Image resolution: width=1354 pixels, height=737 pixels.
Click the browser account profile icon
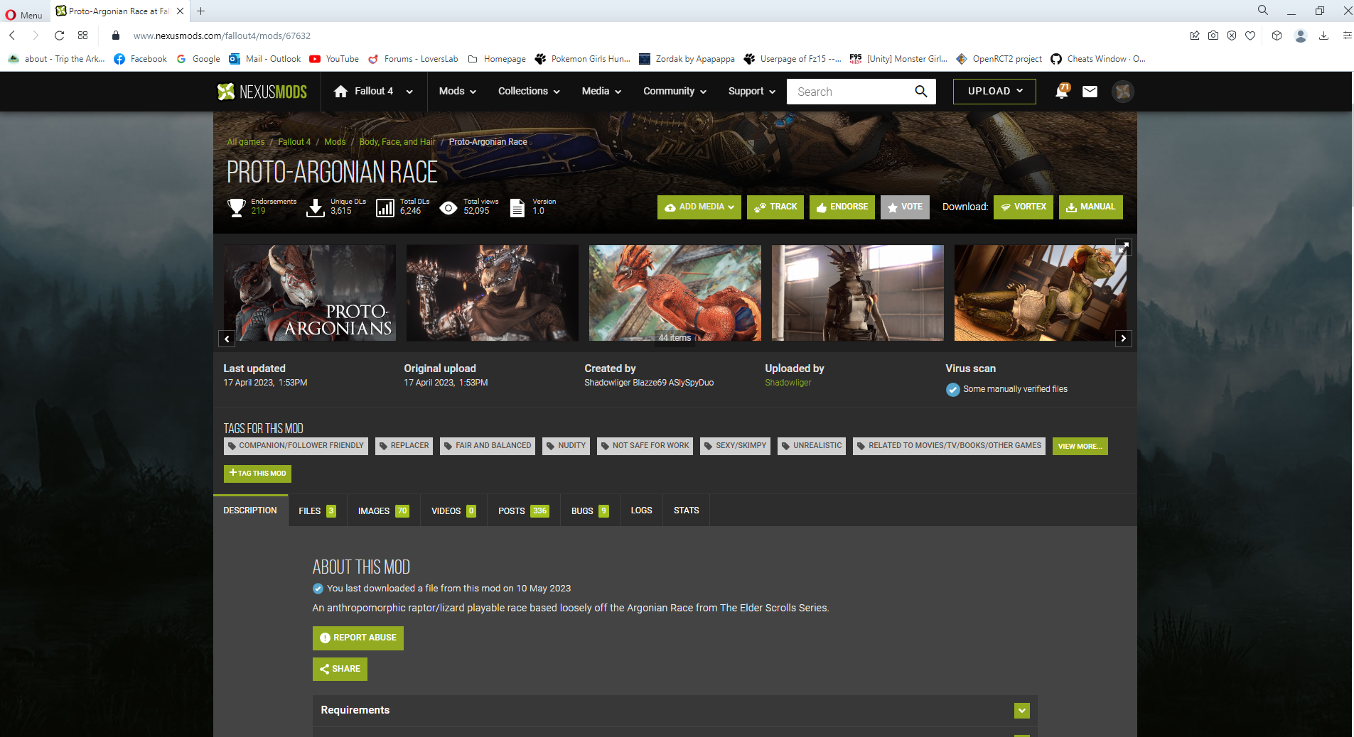[1301, 36]
